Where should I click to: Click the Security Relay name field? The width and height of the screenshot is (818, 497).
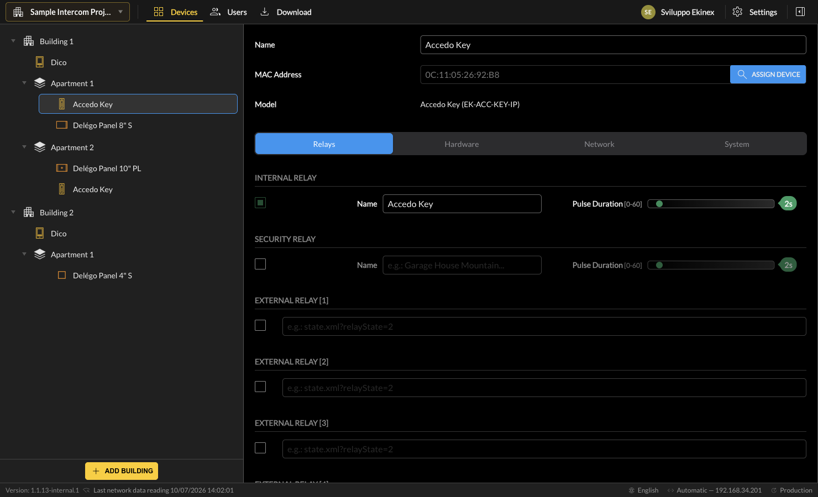(x=462, y=265)
